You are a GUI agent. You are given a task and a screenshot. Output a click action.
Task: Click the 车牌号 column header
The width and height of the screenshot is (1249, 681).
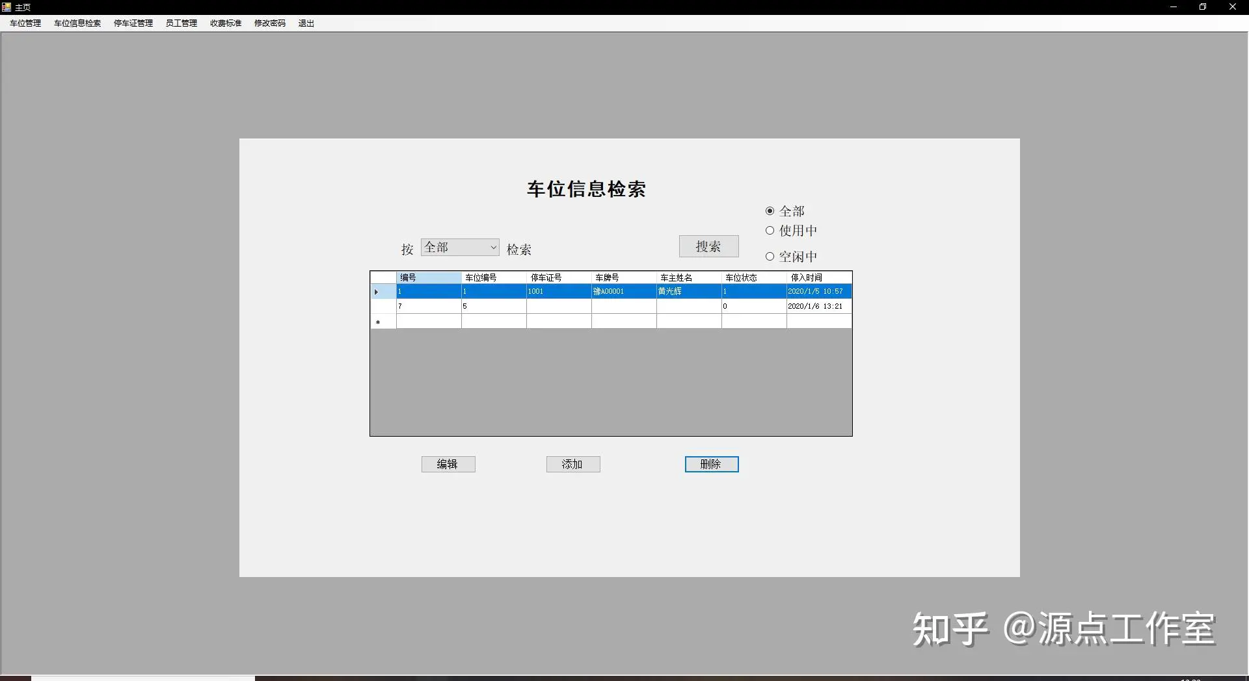pos(624,277)
